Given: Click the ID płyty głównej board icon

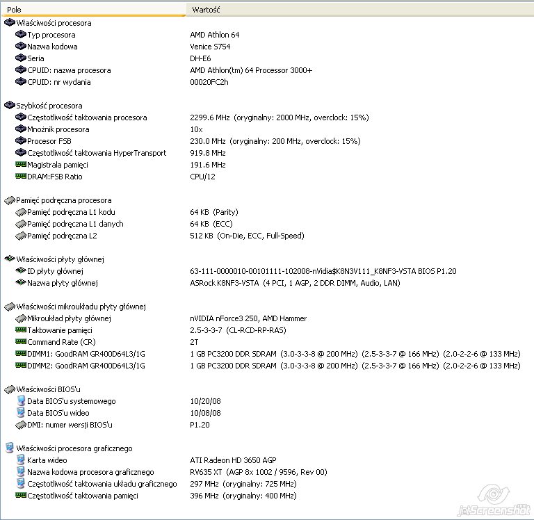Looking at the screenshot, I should pos(21,270).
